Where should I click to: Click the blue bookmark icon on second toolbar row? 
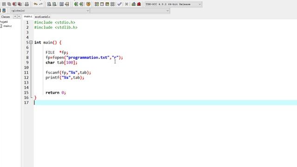[x=4, y=10]
